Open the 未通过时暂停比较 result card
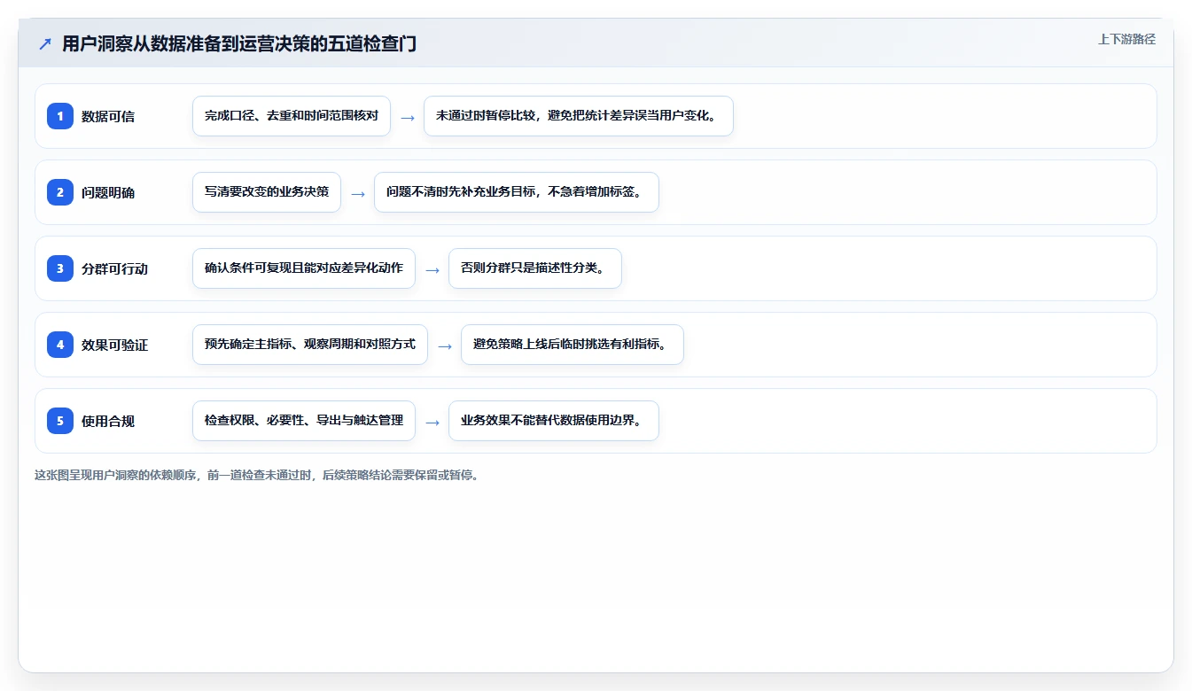The image size is (1192, 691). 579,116
